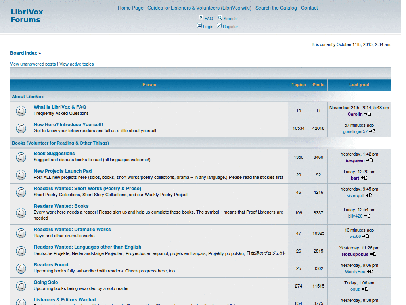Open New Here? Introduce Yourself! forum
This screenshot has width=406, height=305.
coord(68,124)
